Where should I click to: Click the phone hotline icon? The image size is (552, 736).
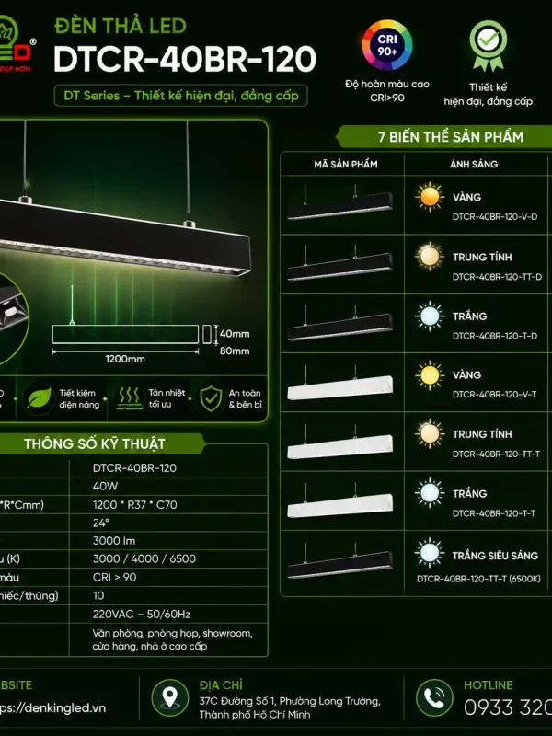434,697
